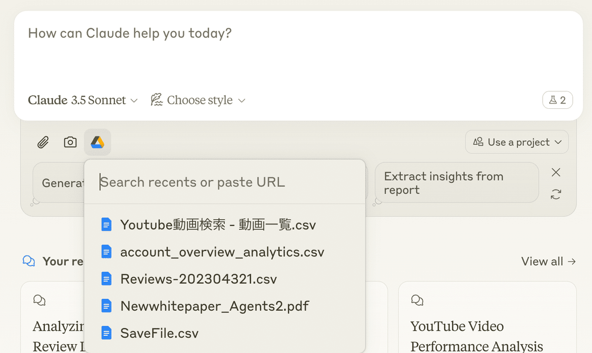The height and width of the screenshot is (353, 592).
Task: Click the paperclip attach file icon
Action: 43,143
